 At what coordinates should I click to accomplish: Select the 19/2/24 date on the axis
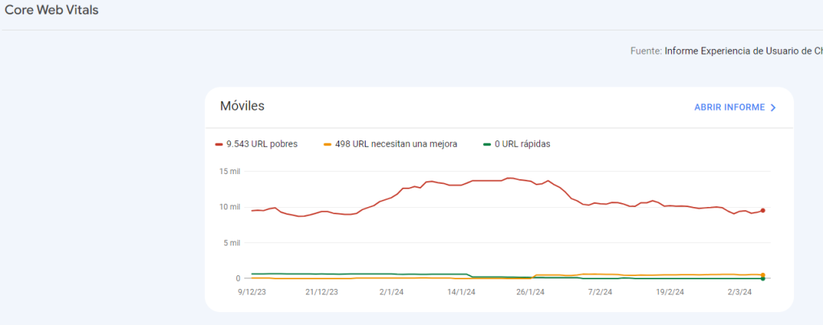click(670, 292)
